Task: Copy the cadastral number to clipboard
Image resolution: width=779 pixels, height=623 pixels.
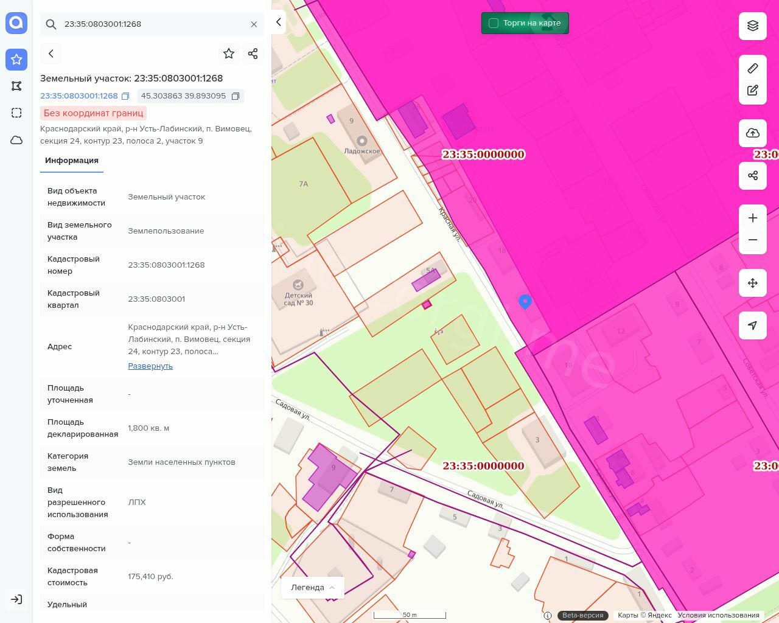Action: click(x=125, y=96)
